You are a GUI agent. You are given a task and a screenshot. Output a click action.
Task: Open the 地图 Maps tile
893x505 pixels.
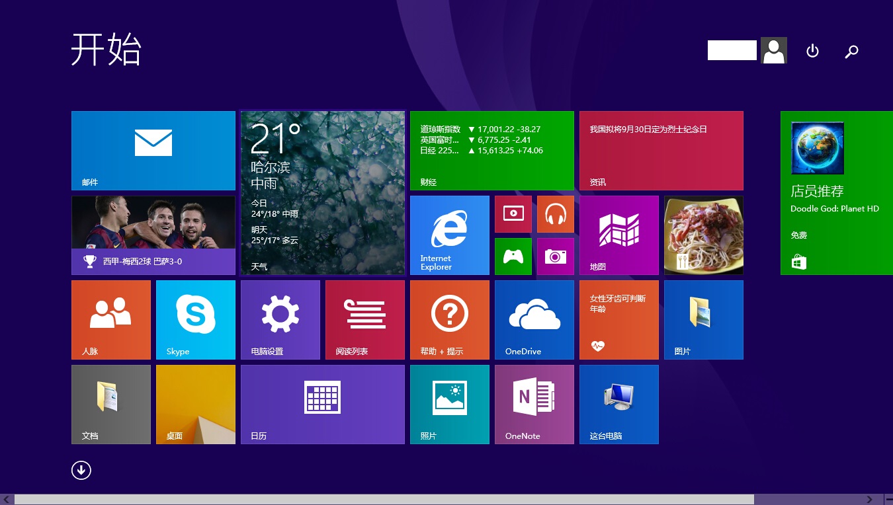tap(619, 235)
